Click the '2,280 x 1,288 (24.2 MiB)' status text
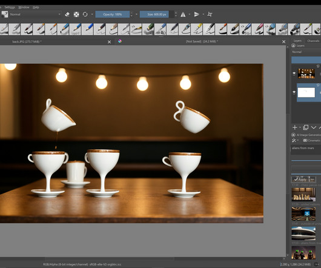 point(295,264)
